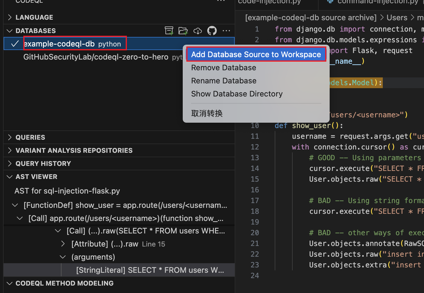
Task: Choose Add Database Source to Workspace
Action: click(256, 54)
